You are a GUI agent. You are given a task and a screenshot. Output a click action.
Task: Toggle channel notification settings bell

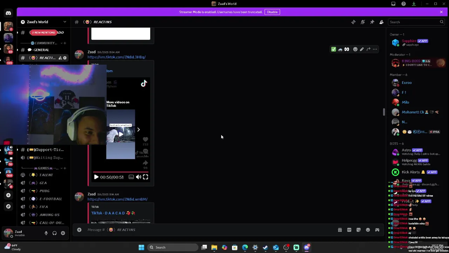pyautogui.click(x=363, y=22)
